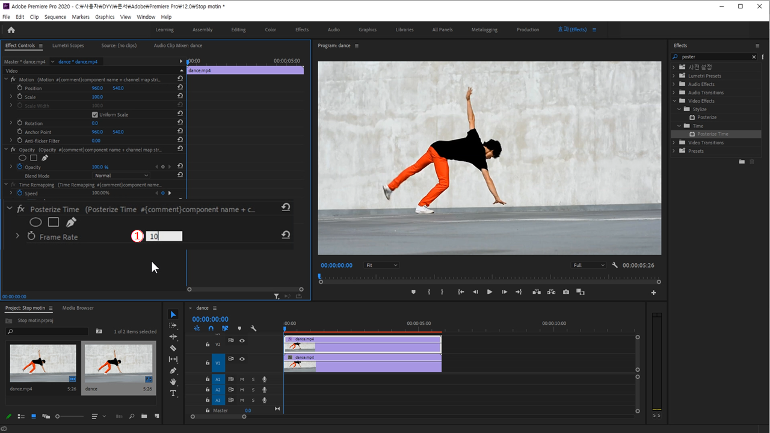Uncheck the Uniform Scale checkbox
The height and width of the screenshot is (433, 770).
tap(94, 115)
